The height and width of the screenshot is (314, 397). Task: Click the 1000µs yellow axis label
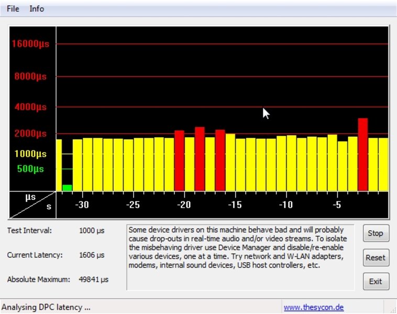[x=30, y=153]
